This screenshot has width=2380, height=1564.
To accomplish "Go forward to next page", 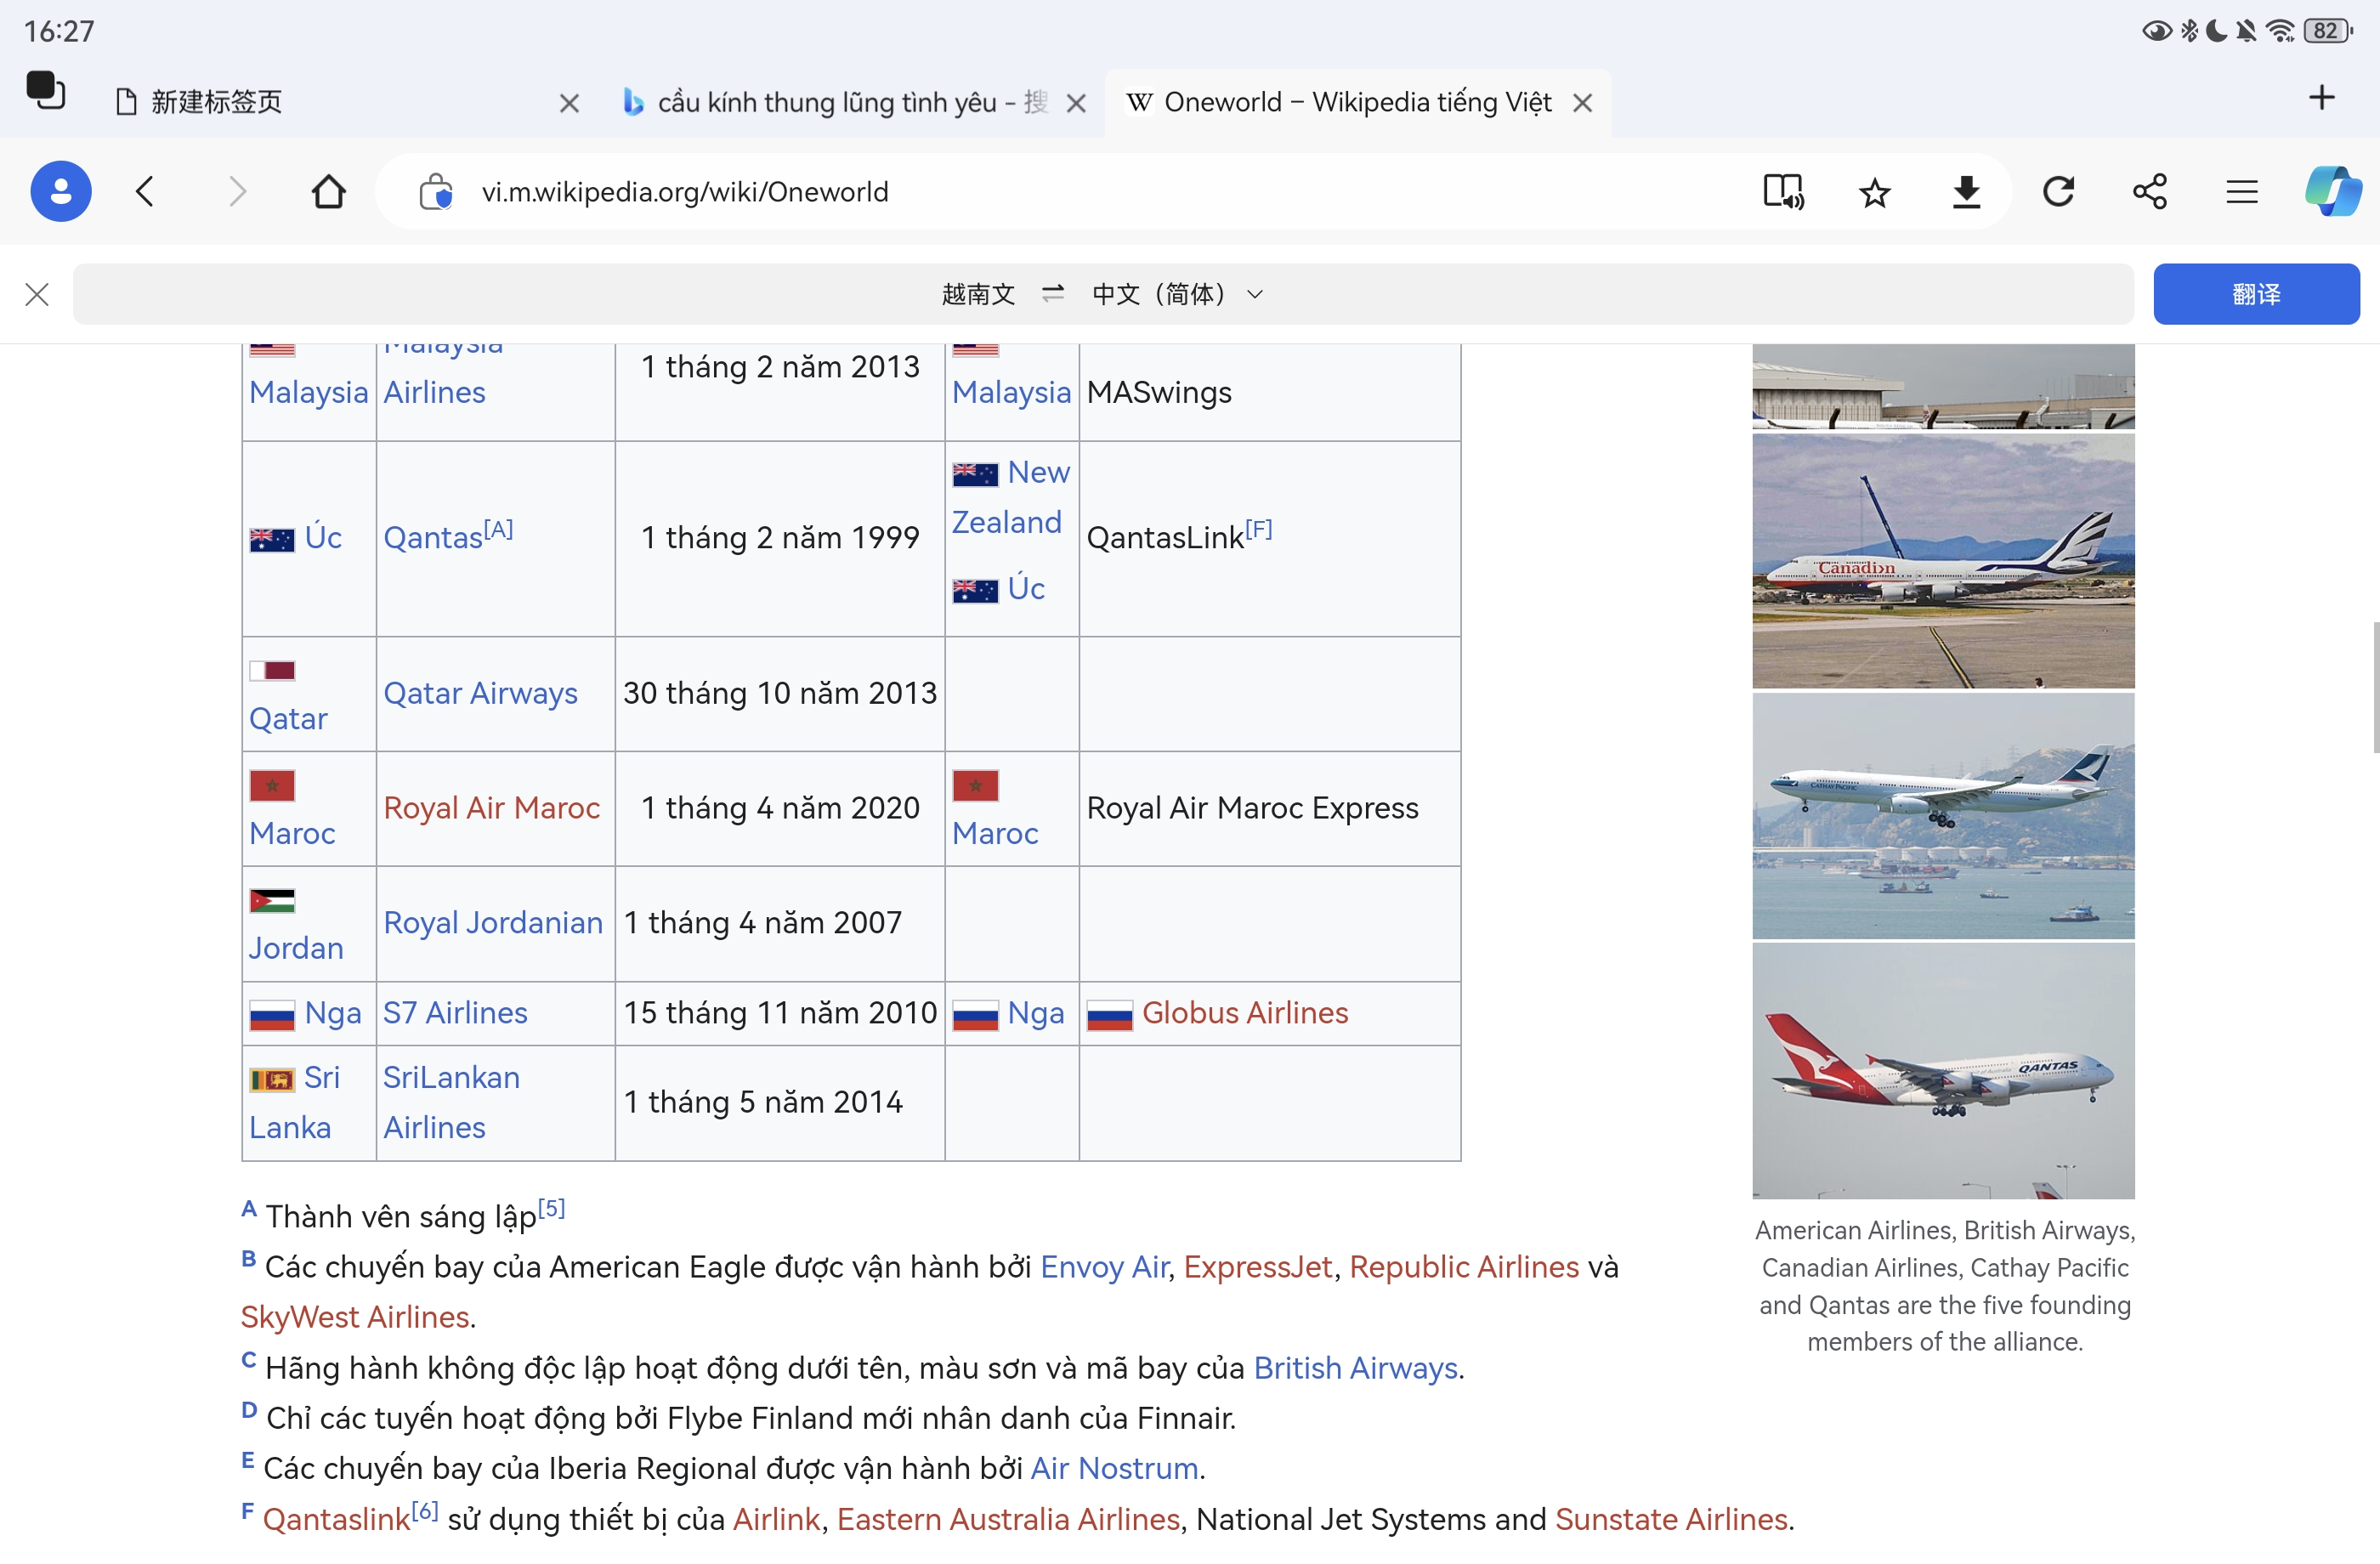I will tap(237, 191).
